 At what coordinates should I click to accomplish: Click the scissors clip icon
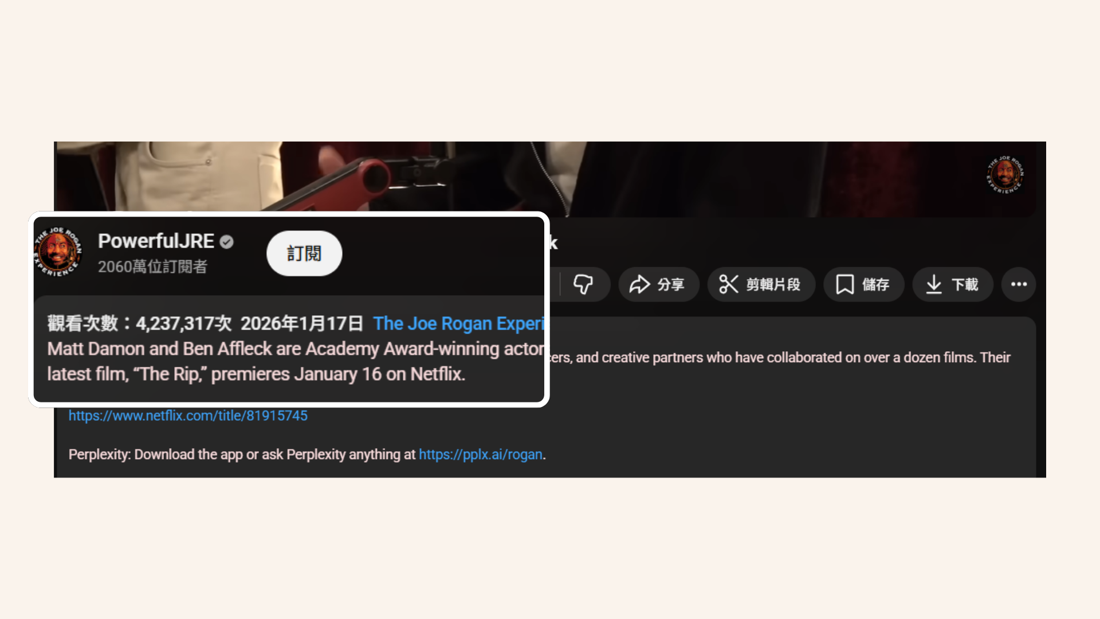[729, 284]
